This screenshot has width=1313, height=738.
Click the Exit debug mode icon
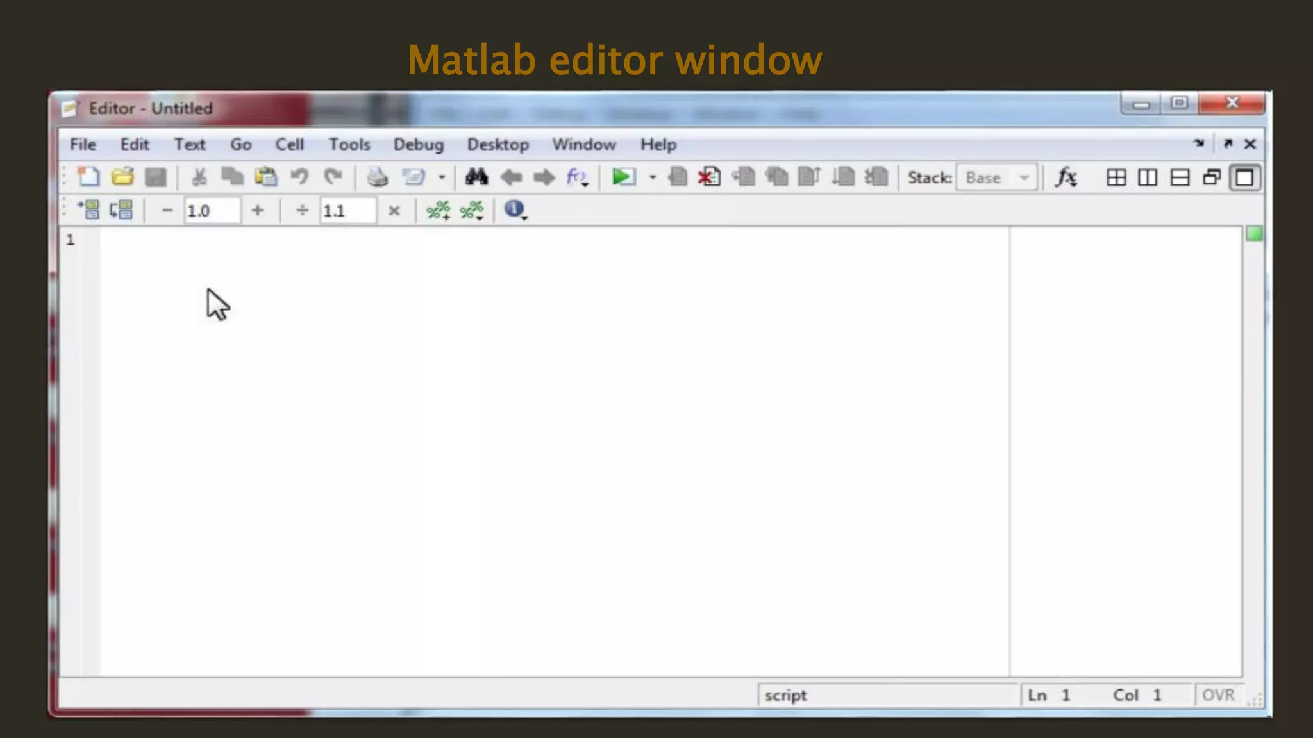tap(876, 177)
